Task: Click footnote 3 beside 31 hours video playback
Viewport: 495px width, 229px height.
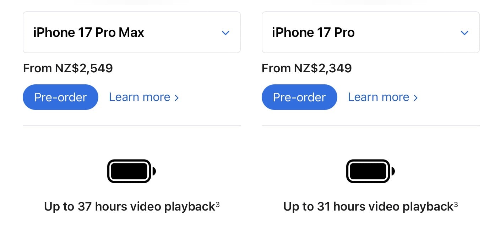Action: click(x=456, y=204)
